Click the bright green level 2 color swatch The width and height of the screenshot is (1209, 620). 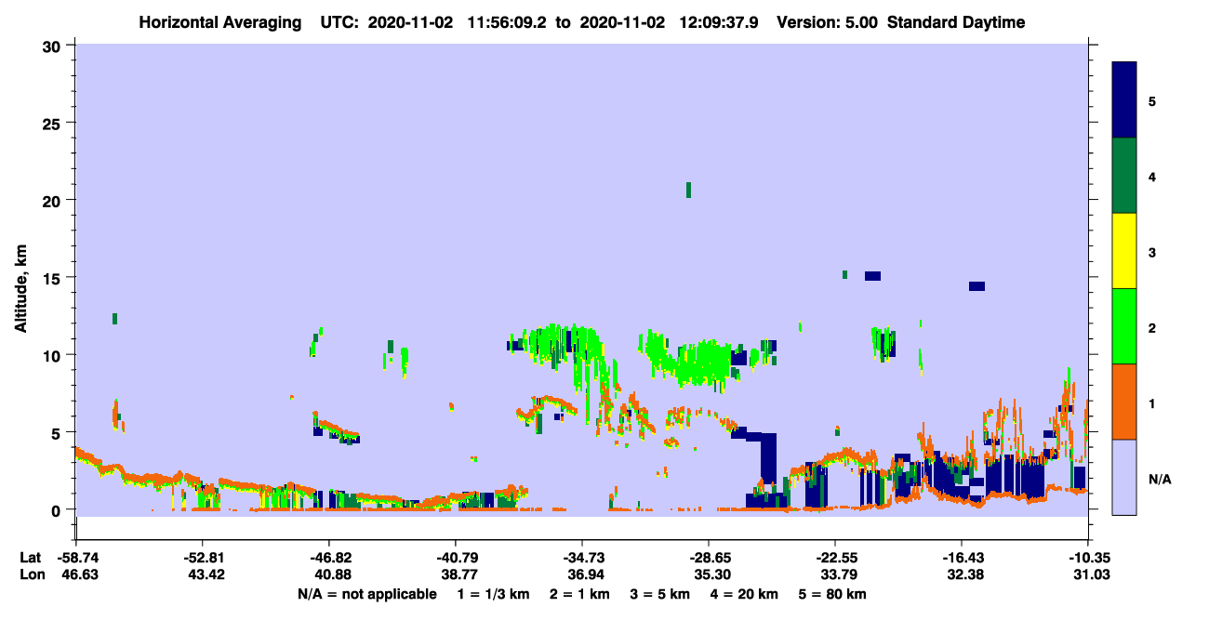pyautogui.click(x=1124, y=326)
